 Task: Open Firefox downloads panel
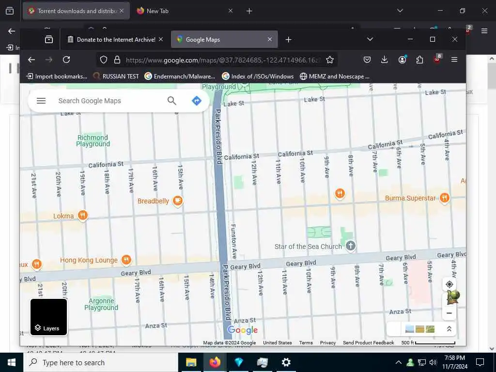coord(384,60)
